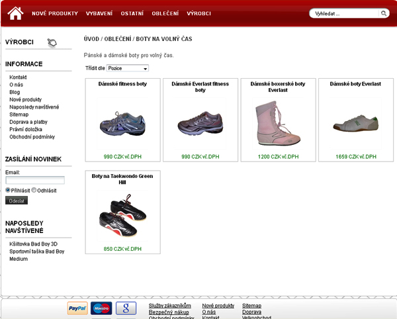Viewport: 397px width, 319px height.
Task: Click 1659 CZK vč.DPH price
Action: point(356,157)
